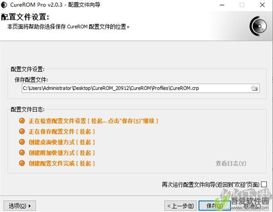
Task: Go back with < 上一步(B) button
Action: pyautogui.click(x=180, y=206)
